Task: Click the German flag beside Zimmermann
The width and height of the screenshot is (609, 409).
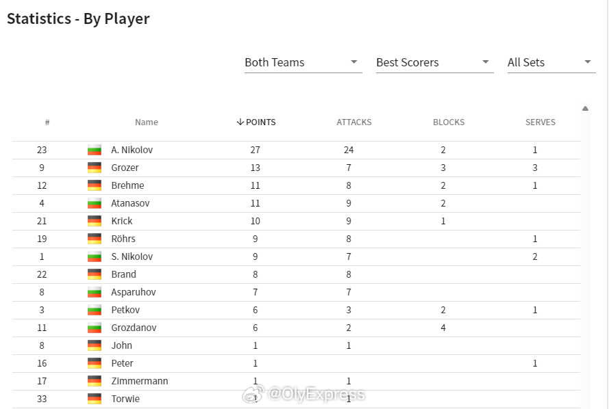Action: [x=95, y=381]
